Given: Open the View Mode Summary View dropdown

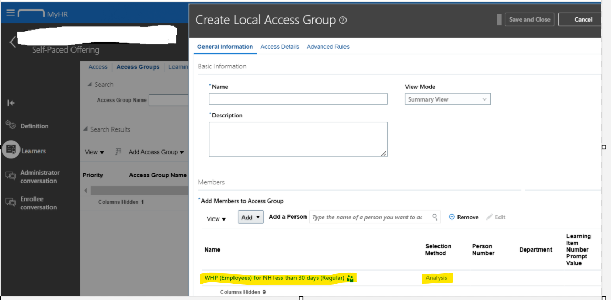Looking at the screenshot, I should pyautogui.click(x=447, y=99).
